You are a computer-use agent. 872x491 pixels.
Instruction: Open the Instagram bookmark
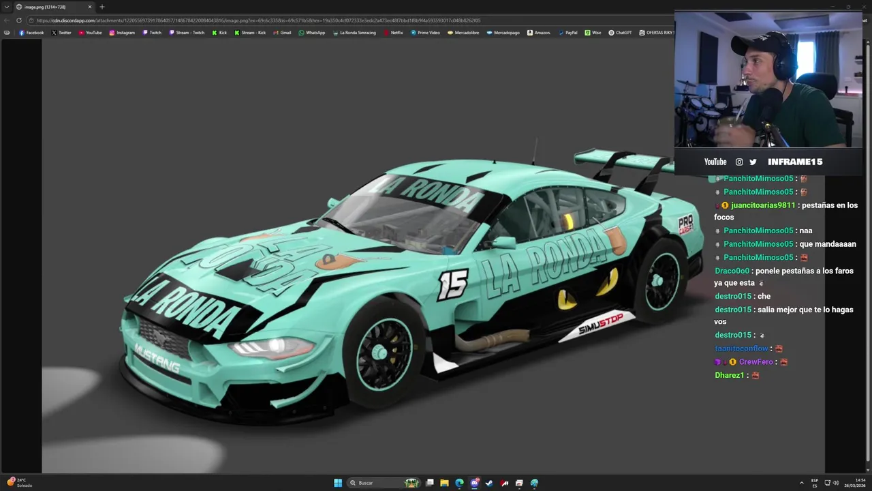122,33
